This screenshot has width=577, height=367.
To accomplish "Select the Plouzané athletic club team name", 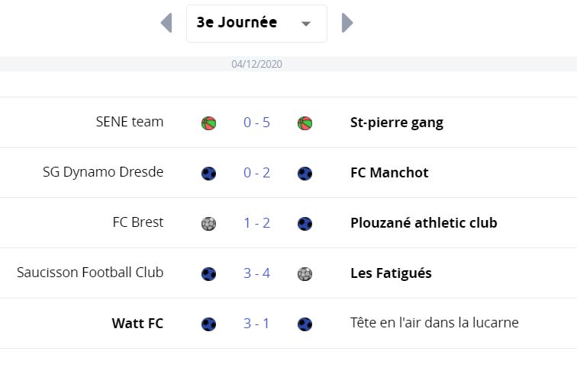I will 424,223.
